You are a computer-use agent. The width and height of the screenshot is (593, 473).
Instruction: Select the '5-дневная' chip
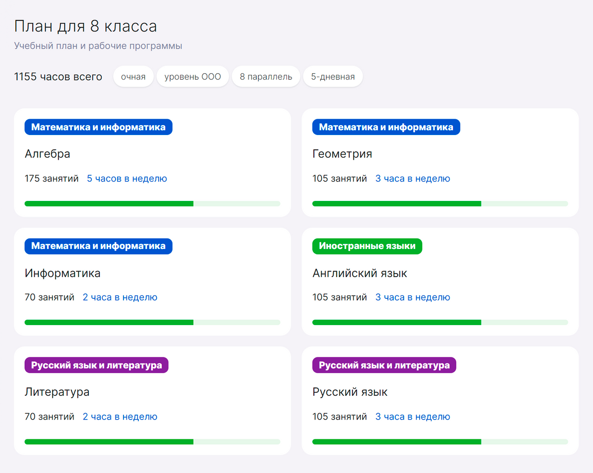pos(333,77)
